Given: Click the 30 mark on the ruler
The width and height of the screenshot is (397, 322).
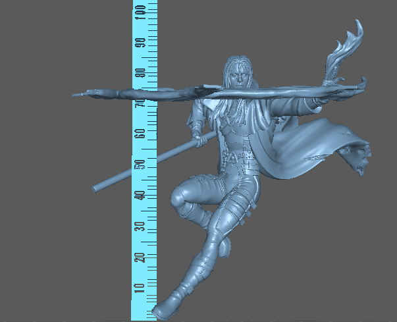Looking at the screenshot, I should click(x=140, y=226).
